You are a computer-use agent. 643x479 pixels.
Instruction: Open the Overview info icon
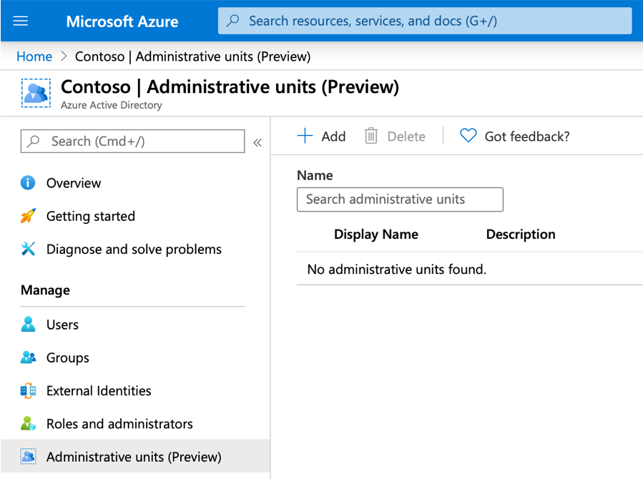tap(27, 183)
